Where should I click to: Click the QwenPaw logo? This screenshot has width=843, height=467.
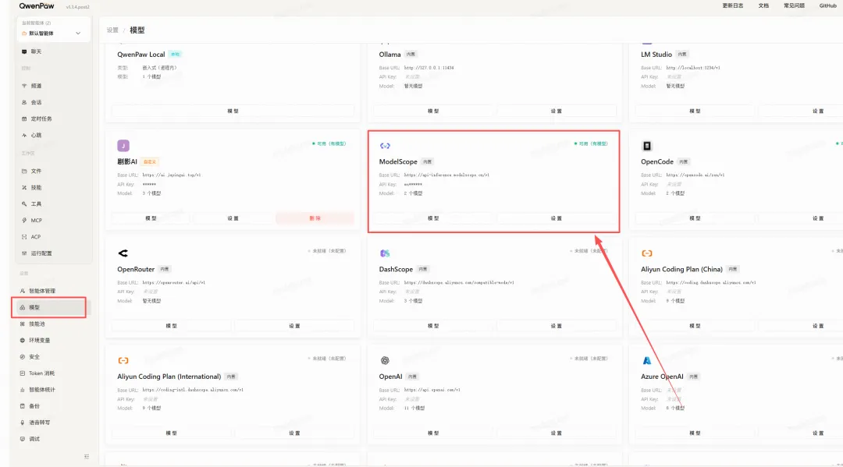click(37, 6)
